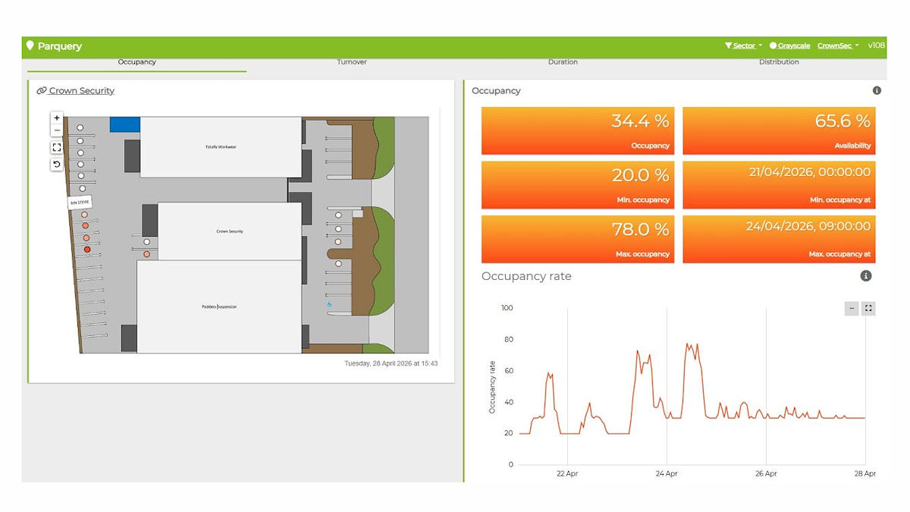The image size is (910, 512).
Task: Click the Occupancy panel info icon
Action: coord(877,91)
